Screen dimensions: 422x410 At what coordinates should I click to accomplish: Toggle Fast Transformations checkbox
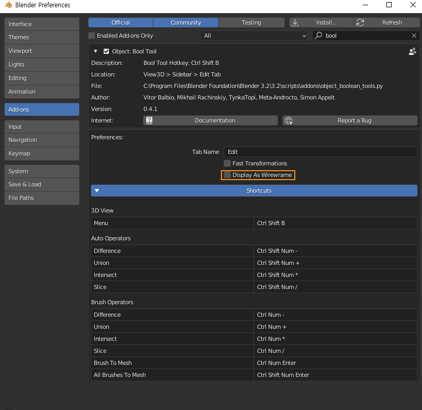[x=227, y=163]
